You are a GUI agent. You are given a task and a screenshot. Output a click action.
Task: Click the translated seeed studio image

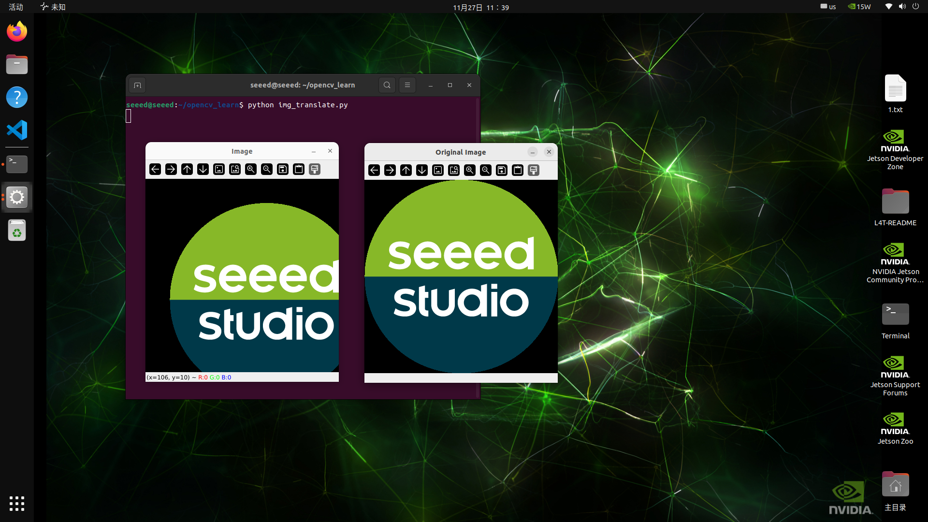(242, 275)
